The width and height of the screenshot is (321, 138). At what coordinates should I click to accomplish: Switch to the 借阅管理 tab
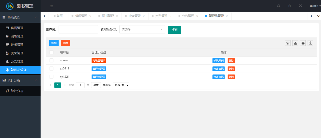[81, 16]
